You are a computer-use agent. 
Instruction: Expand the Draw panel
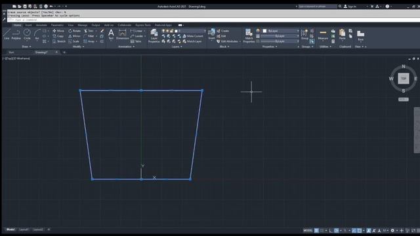point(26,47)
